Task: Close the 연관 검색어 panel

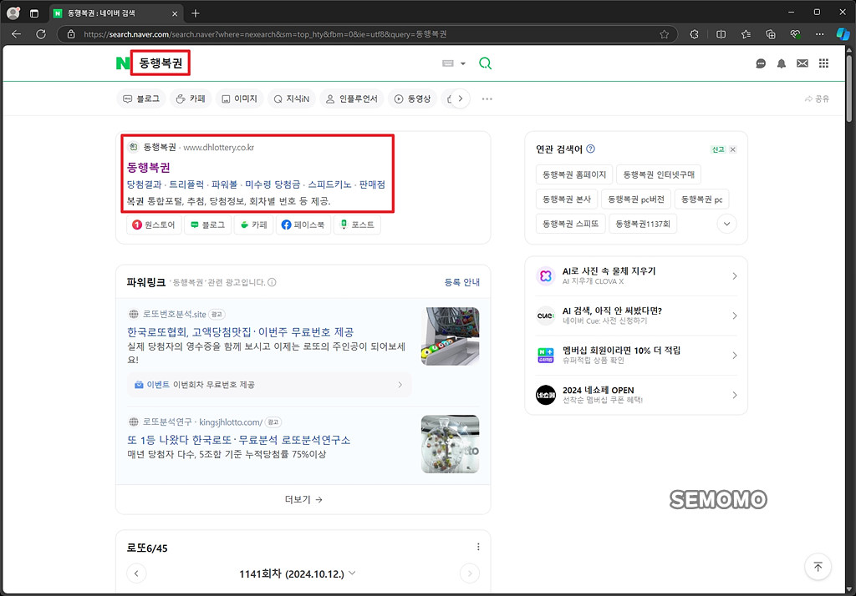Action: point(732,149)
